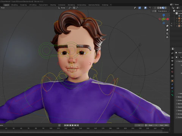Open the Rendering workspace tab

71,5
